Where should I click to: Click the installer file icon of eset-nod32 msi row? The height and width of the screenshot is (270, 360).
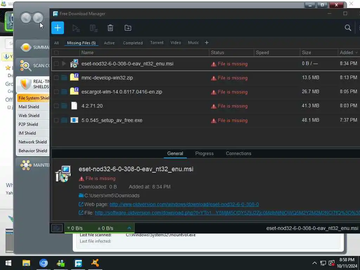(x=74, y=64)
